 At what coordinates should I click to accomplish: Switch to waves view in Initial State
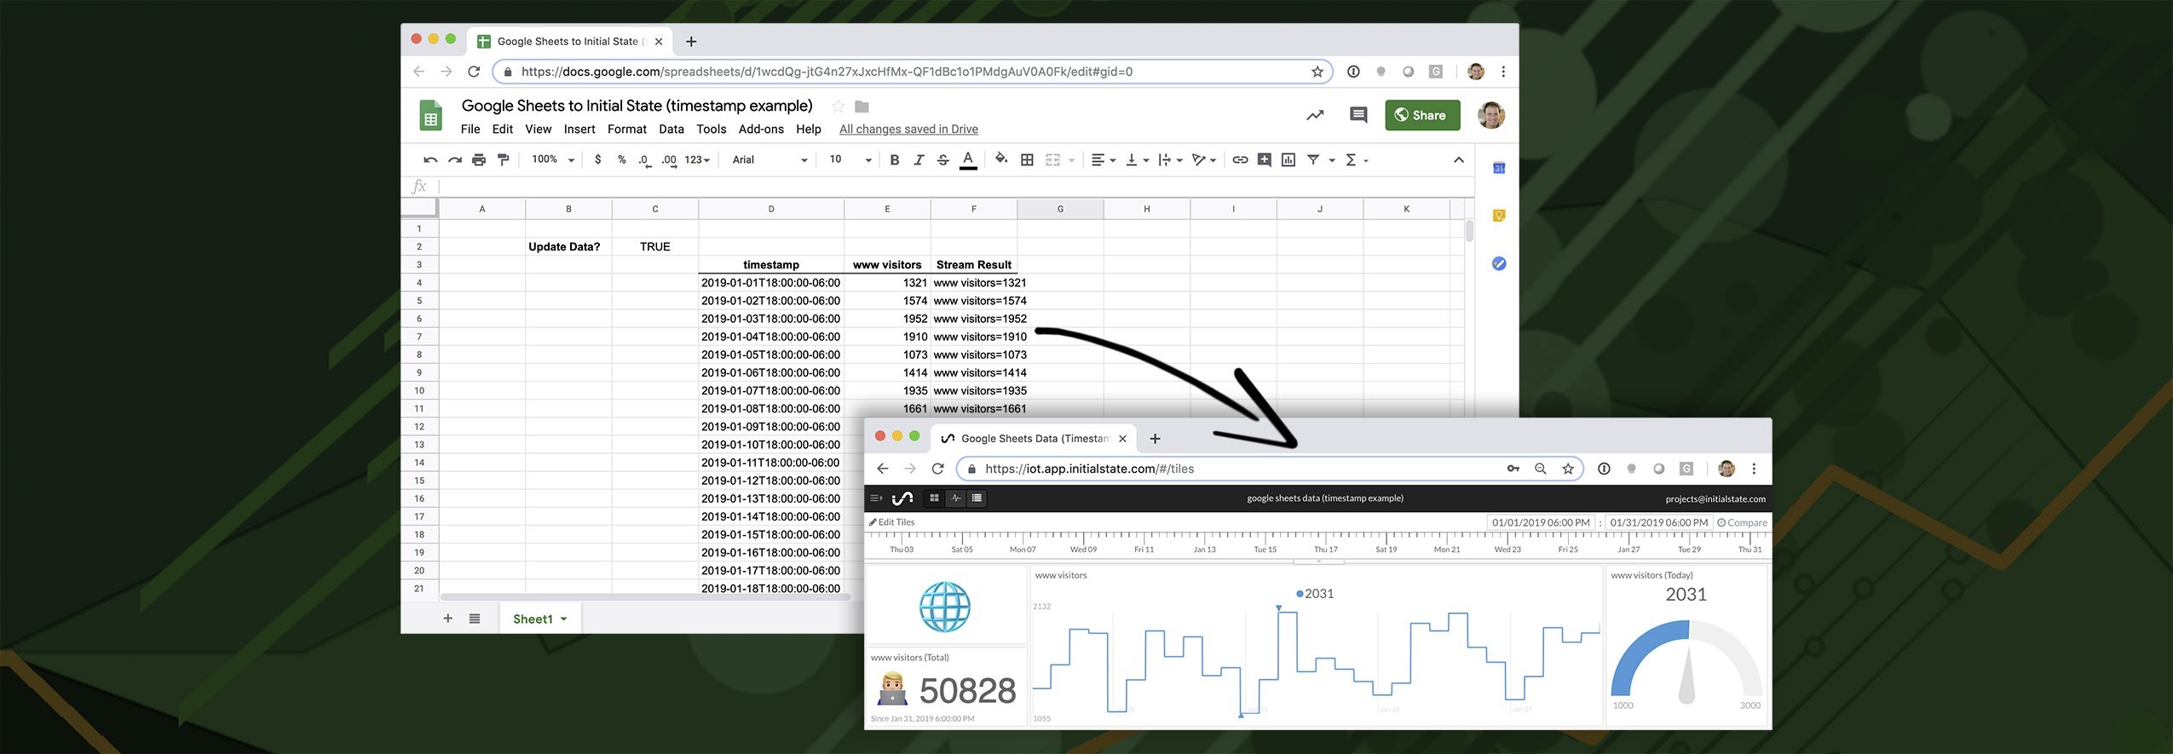[956, 498]
